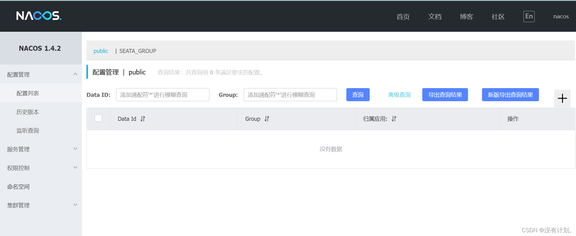Select the SEATA_GROUP namespace tab
This screenshot has height=236, width=576.
138,51
